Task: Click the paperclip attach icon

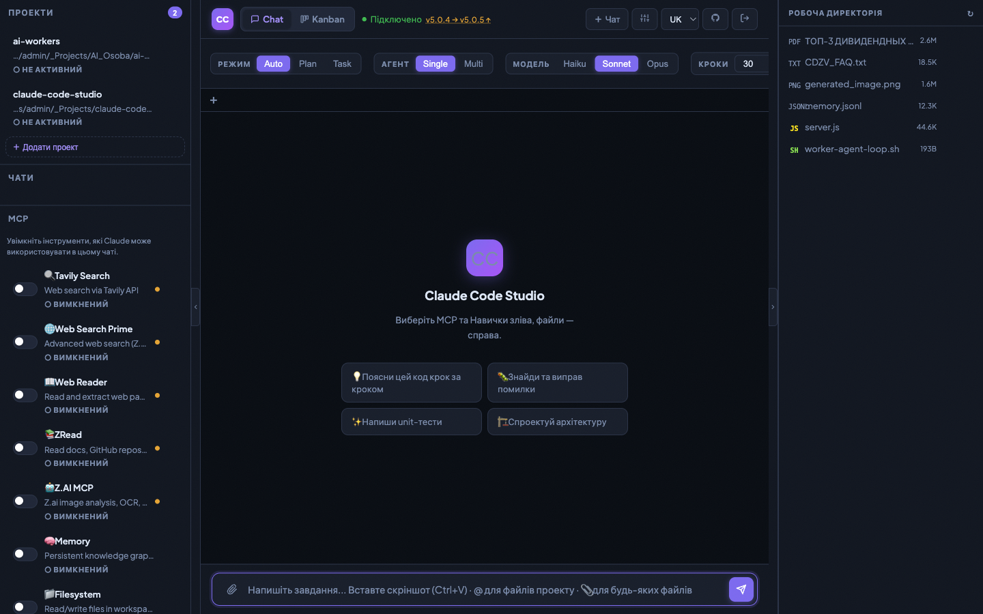Action: [232, 589]
